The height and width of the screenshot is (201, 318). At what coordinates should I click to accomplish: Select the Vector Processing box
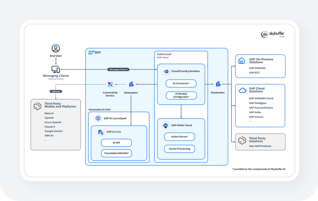click(x=180, y=149)
